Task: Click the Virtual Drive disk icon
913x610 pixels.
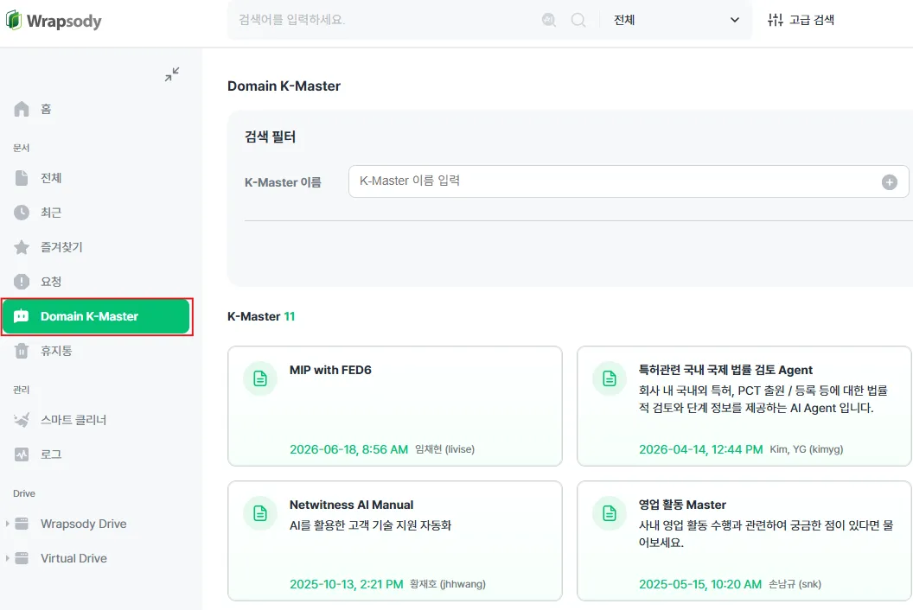Action: [x=22, y=558]
